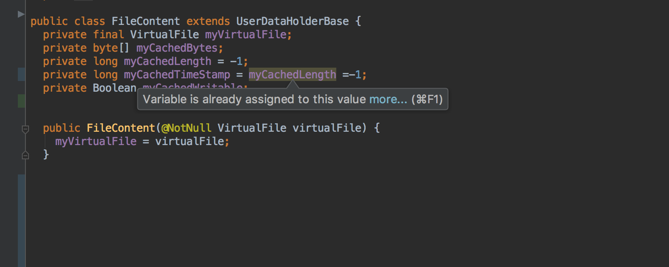This screenshot has width=669, height=267.
Task: Open the "more..." link in the tooltip
Action: (x=388, y=99)
